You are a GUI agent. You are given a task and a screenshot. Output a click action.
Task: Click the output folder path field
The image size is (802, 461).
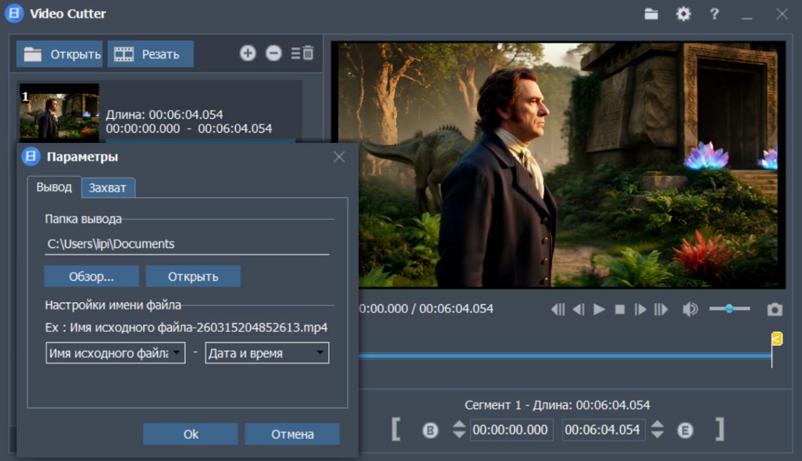tap(187, 244)
